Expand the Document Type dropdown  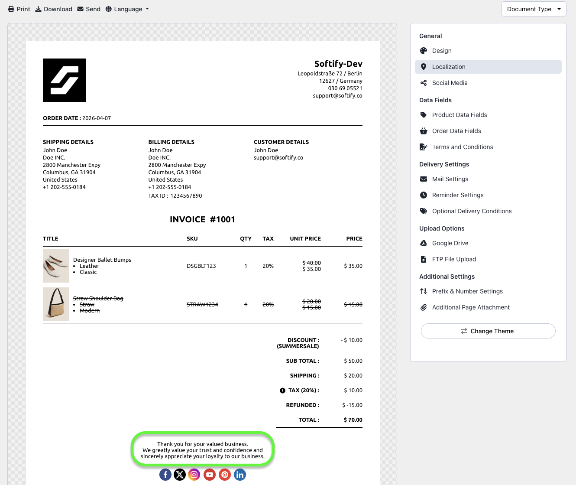click(534, 9)
